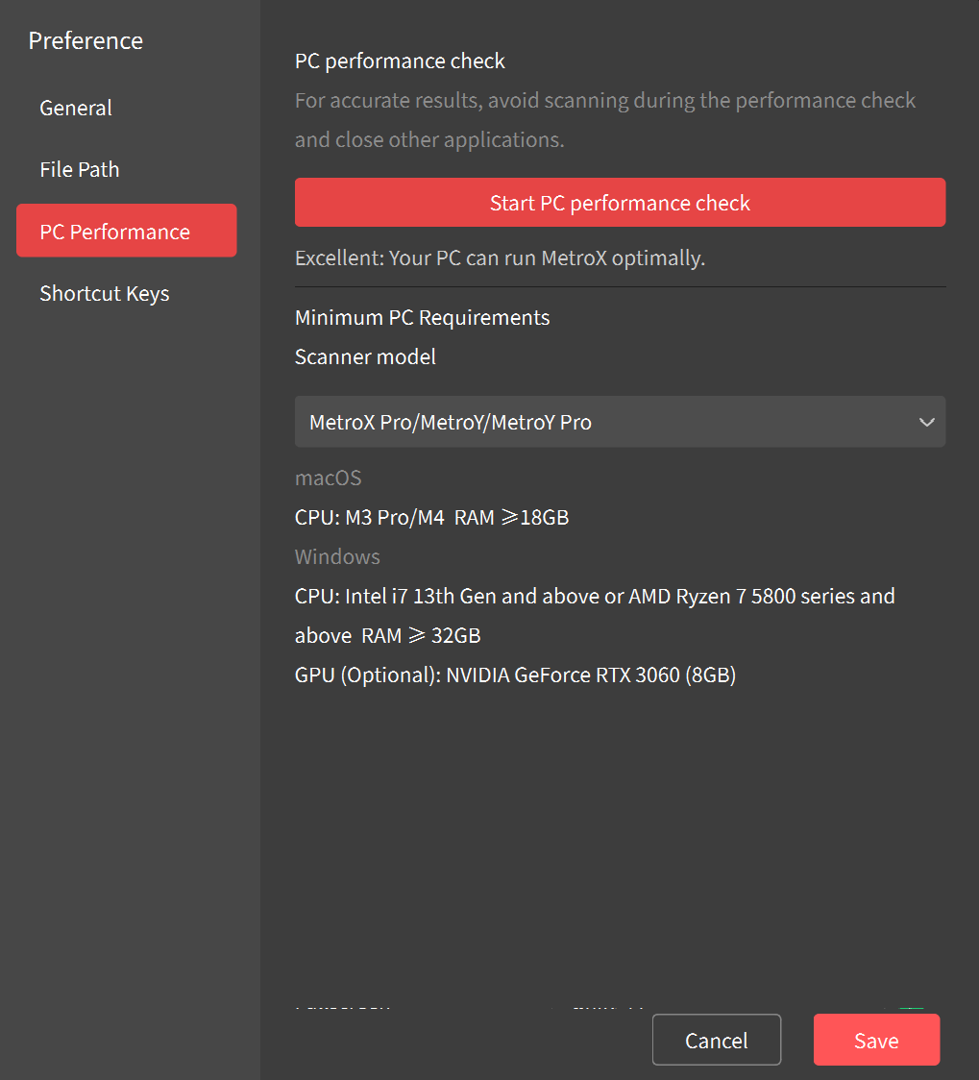
Task: Click the M3 Pro/M4 CPU requirement line
Action: click(431, 518)
